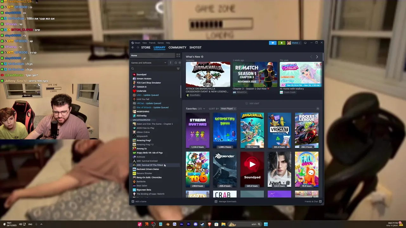Open Photoshop from Windows taskbar
The height and width of the screenshot is (228, 406).
[x=174, y=224]
